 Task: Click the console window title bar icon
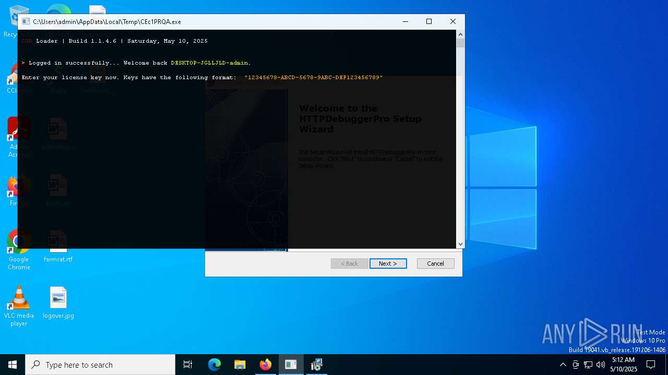point(26,21)
